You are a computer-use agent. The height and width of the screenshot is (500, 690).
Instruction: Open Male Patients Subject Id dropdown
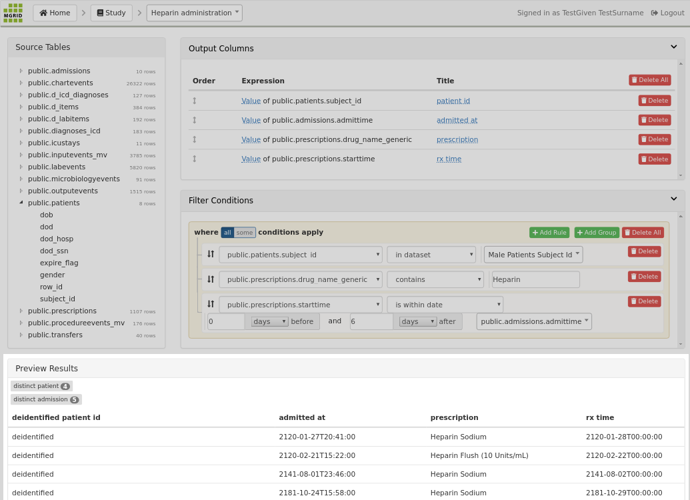(533, 255)
